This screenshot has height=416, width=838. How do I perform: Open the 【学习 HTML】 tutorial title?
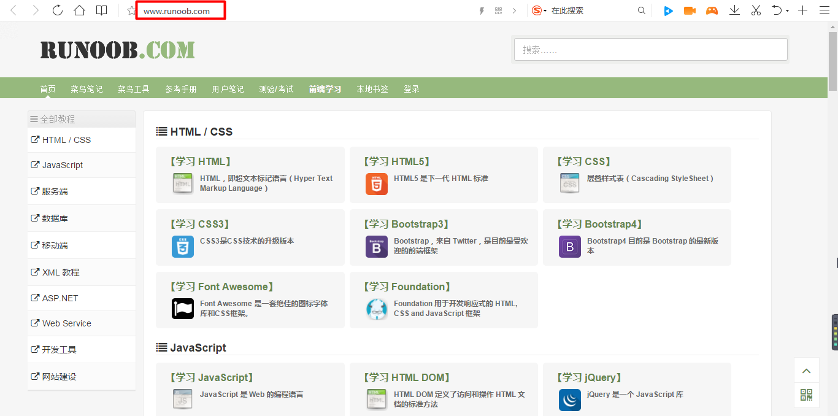200,161
